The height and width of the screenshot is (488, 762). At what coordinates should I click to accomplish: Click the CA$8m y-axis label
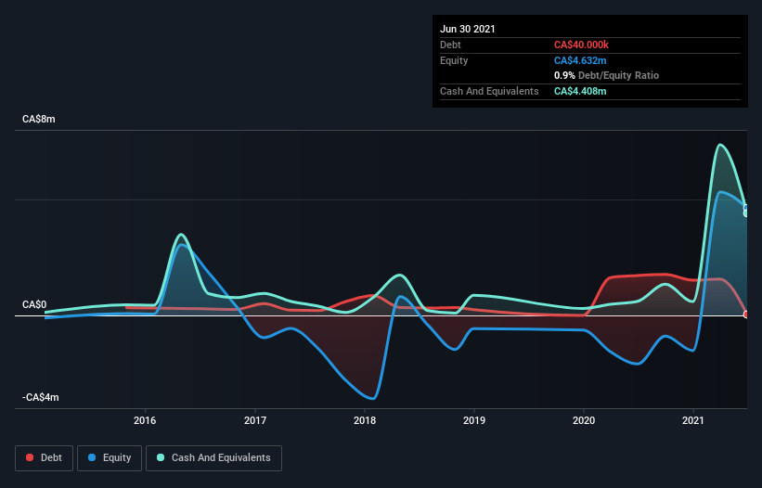pos(39,119)
